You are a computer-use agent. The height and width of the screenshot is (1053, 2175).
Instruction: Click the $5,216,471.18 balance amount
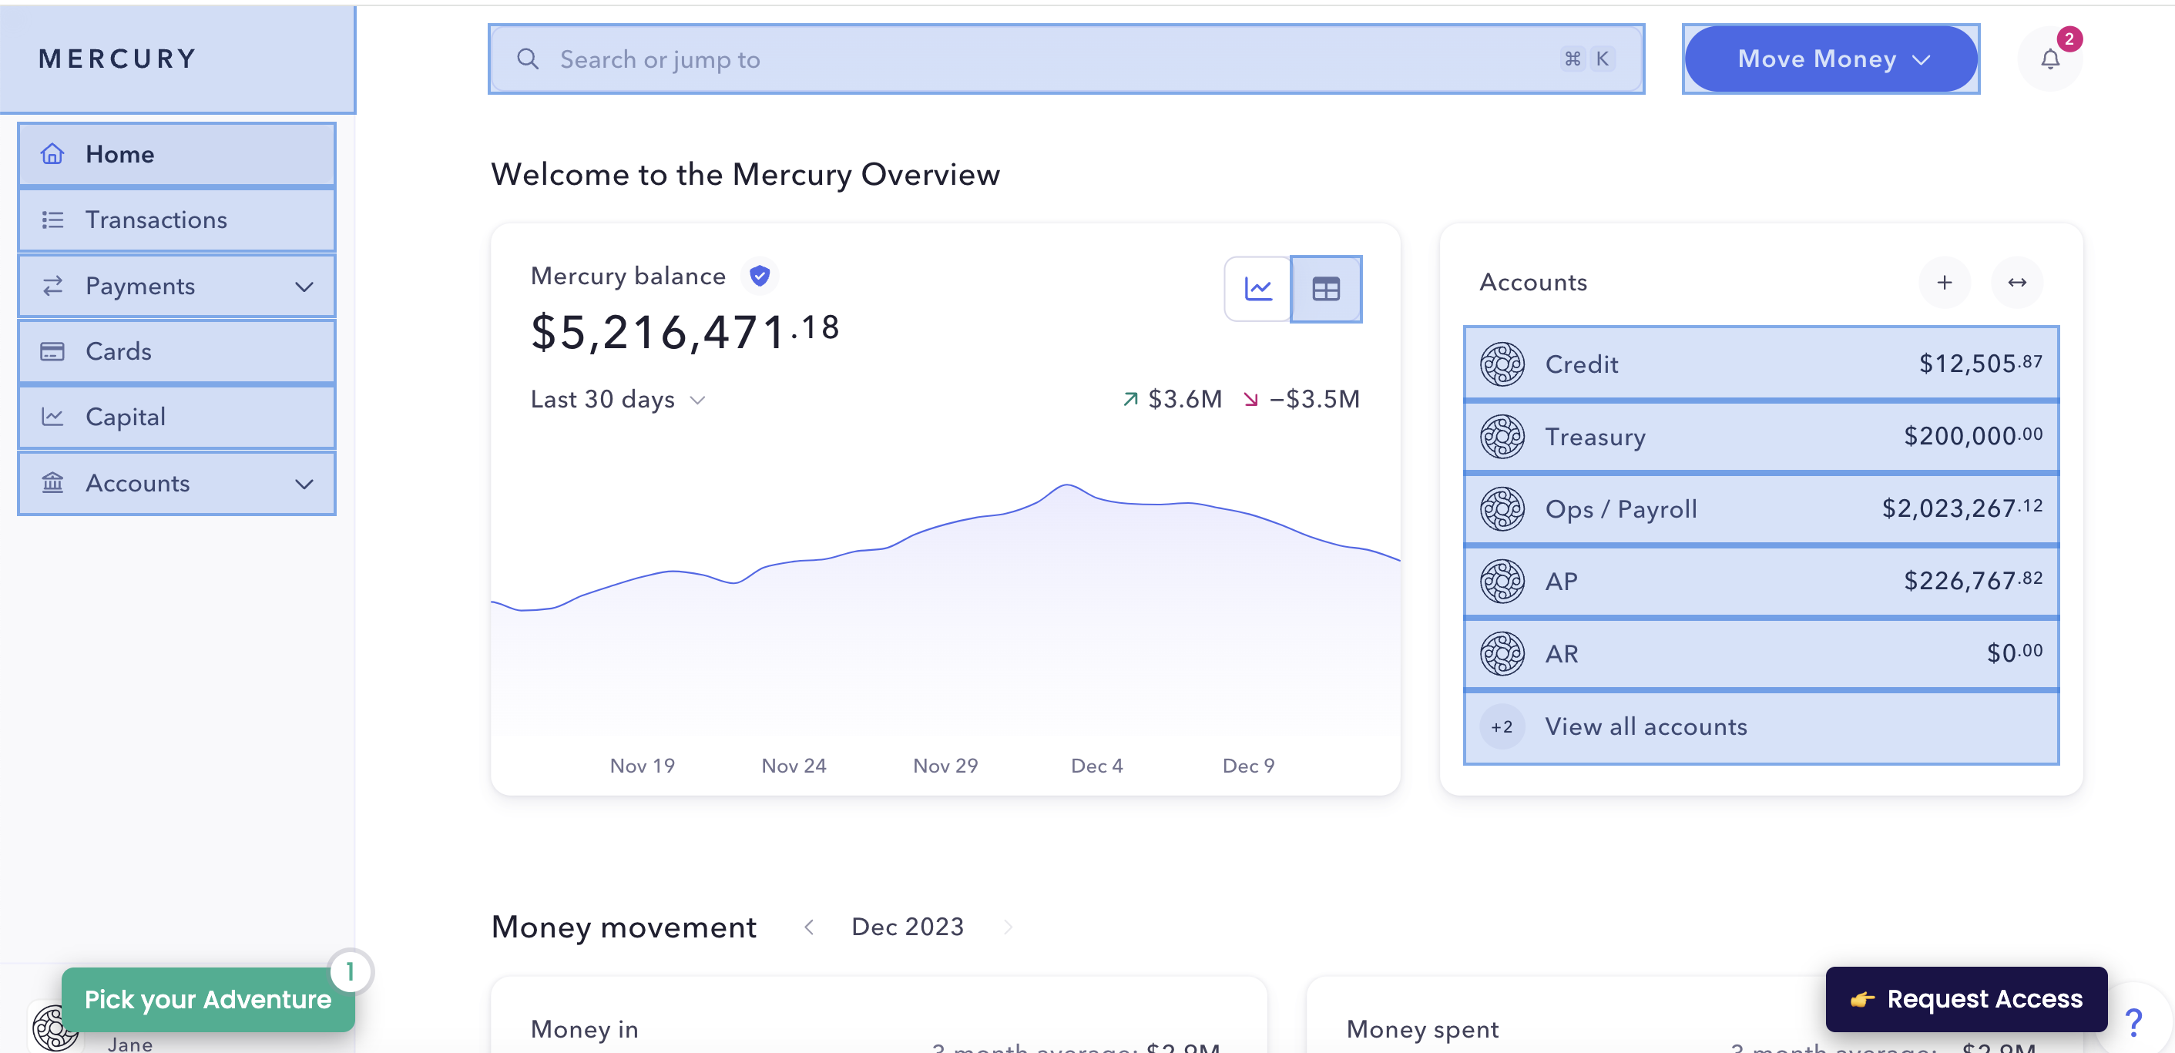685,331
